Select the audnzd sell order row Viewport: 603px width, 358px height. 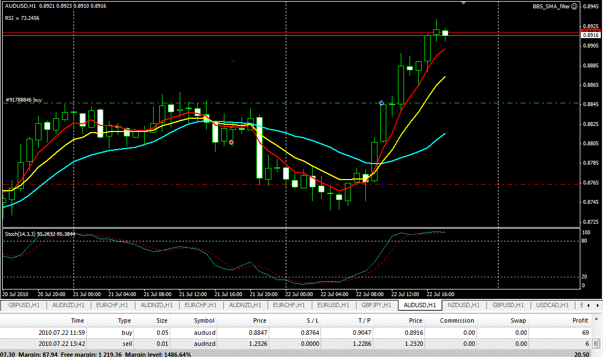click(204, 344)
